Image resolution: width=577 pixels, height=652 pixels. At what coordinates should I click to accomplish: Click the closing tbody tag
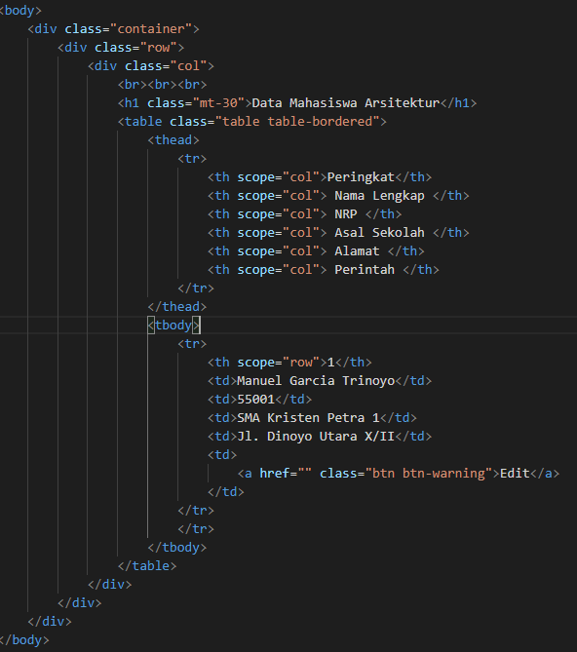point(177,547)
